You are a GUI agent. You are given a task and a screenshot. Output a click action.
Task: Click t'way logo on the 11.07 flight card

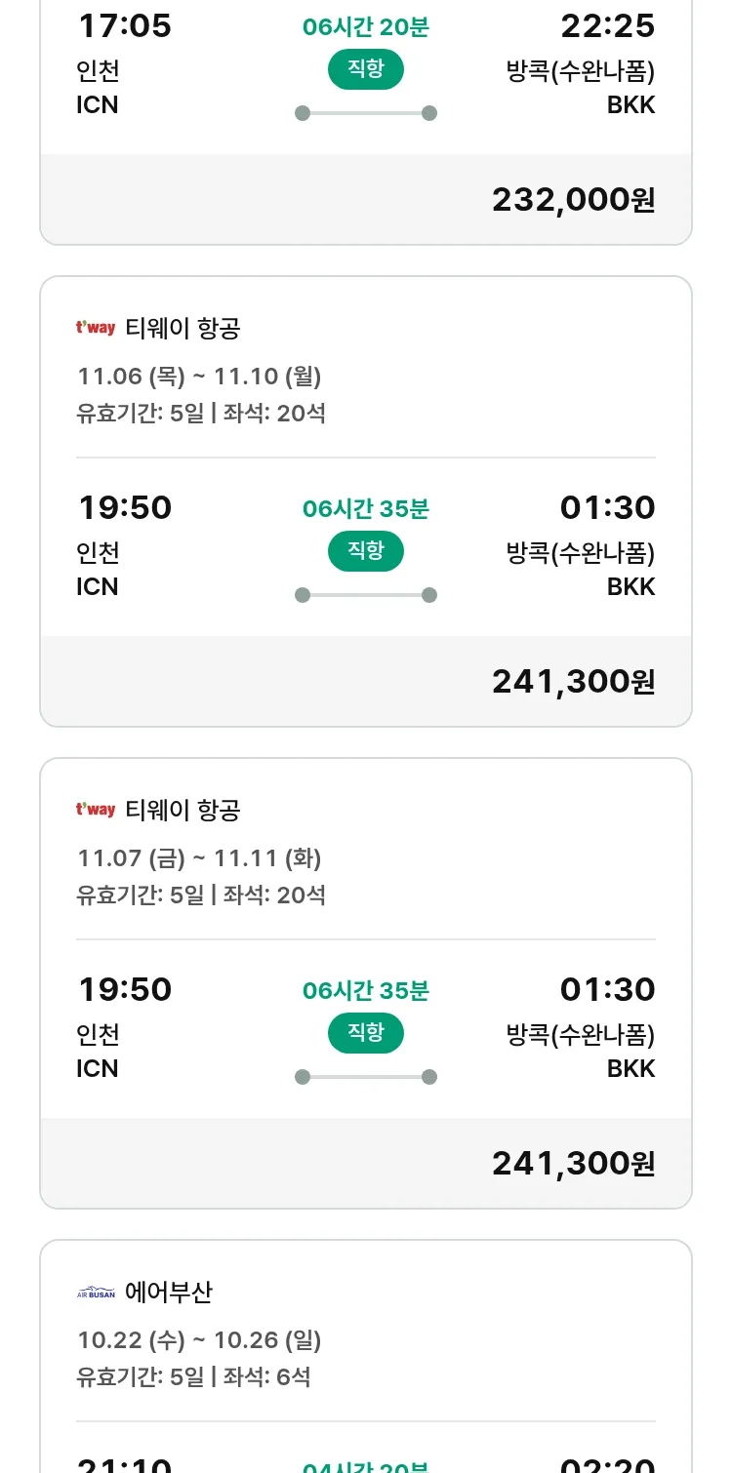pyautogui.click(x=96, y=810)
